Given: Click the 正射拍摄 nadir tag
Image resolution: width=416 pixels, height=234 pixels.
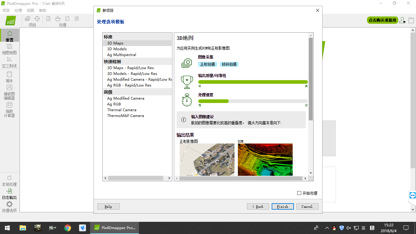Looking at the screenshot, I should (x=208, y=64).
